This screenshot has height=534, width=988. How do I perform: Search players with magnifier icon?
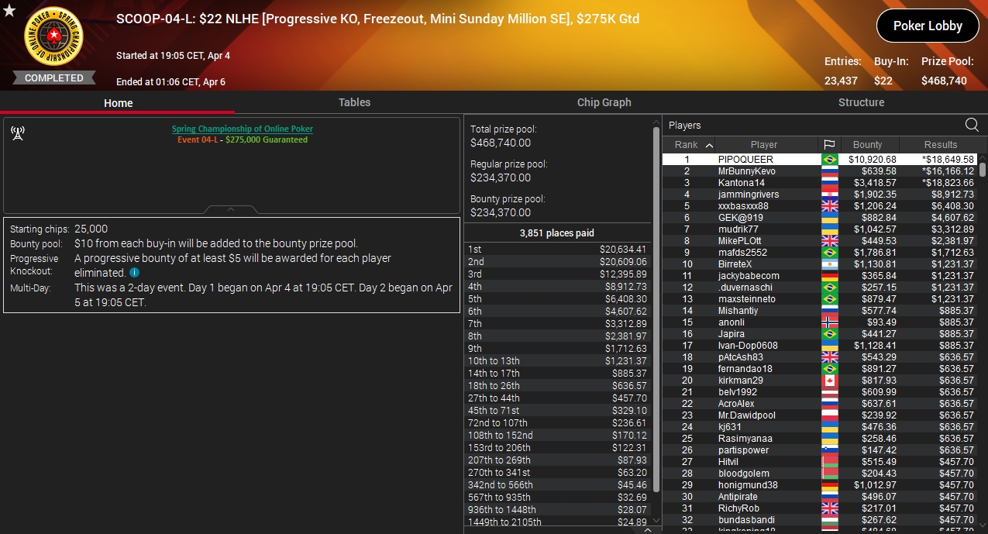[972, 125]
